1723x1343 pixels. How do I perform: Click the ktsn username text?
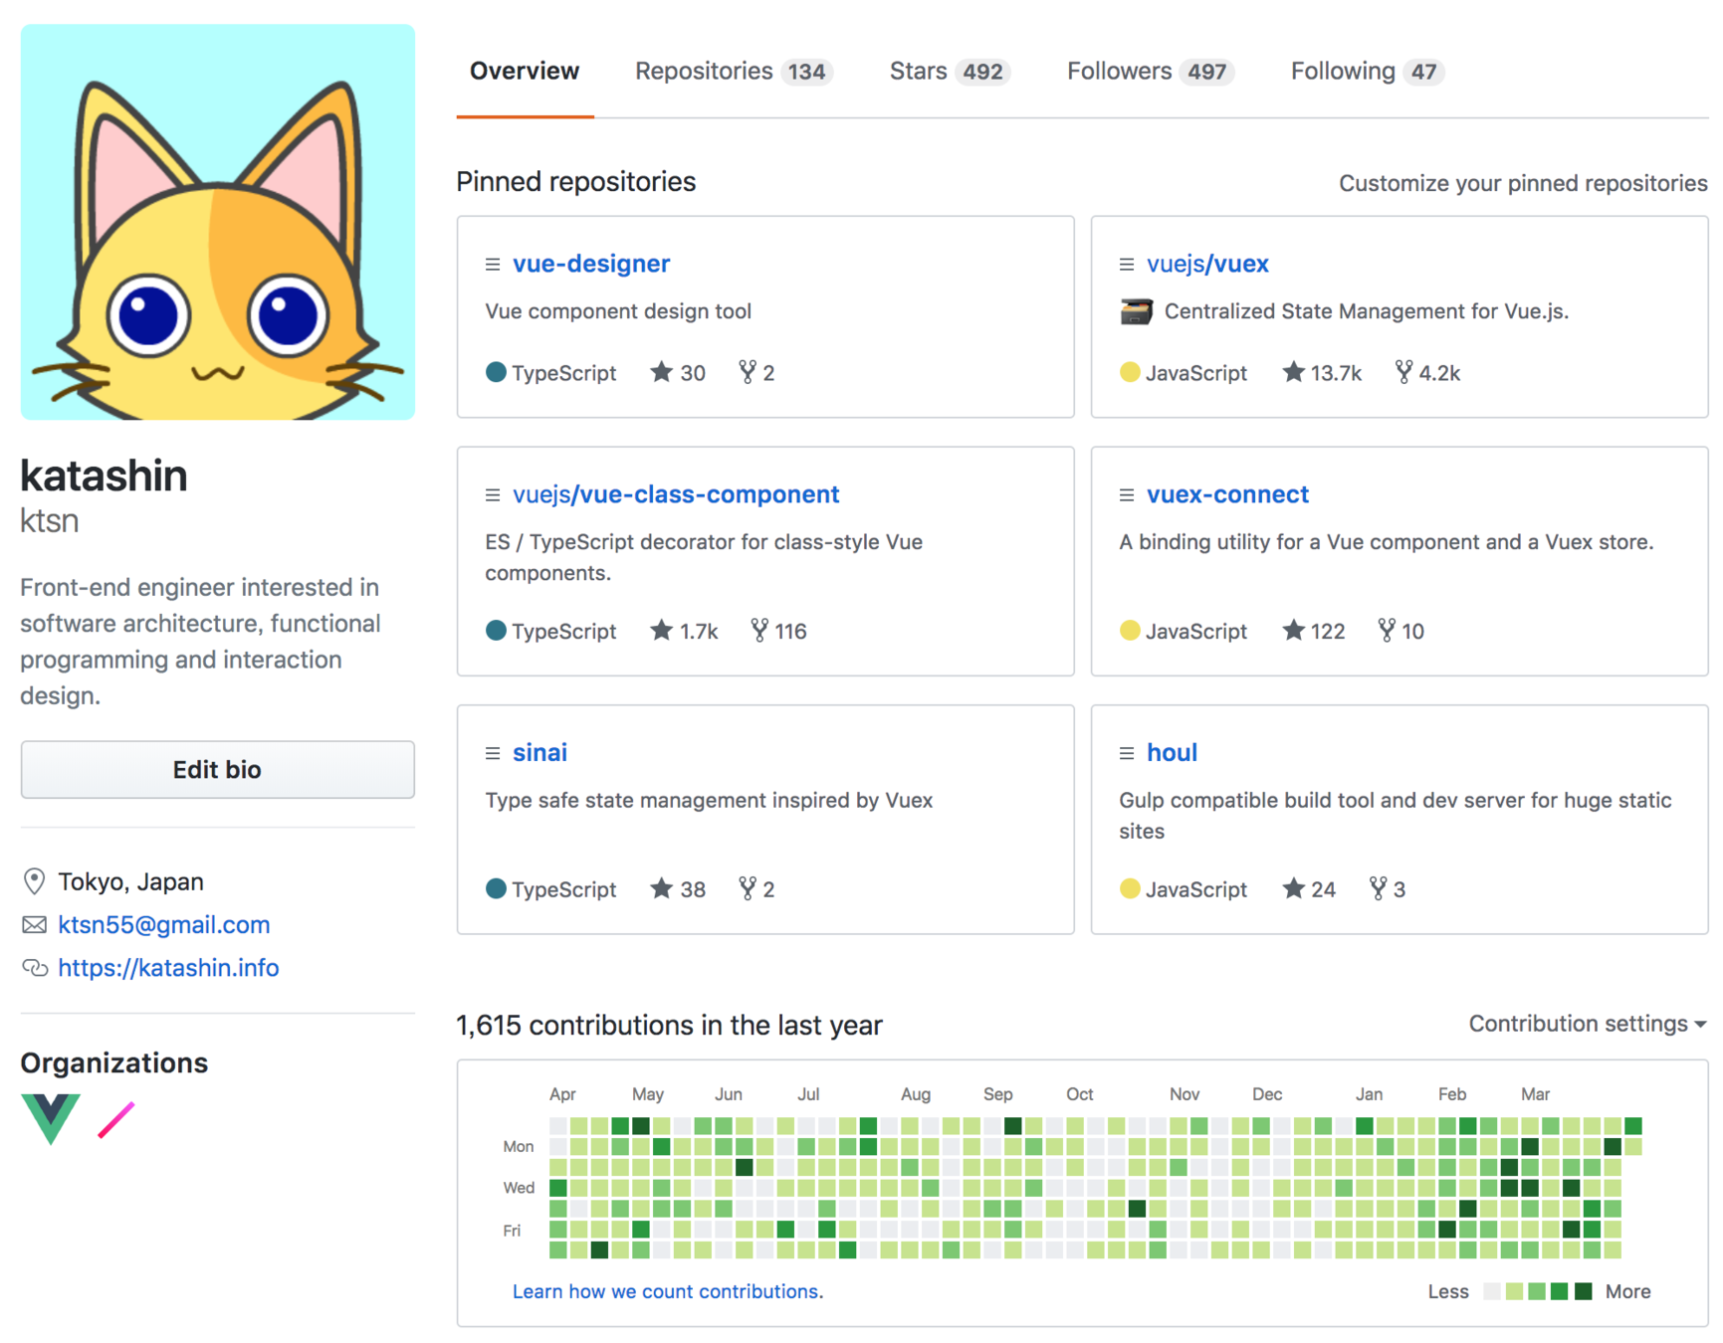click(x=50, y=521)
